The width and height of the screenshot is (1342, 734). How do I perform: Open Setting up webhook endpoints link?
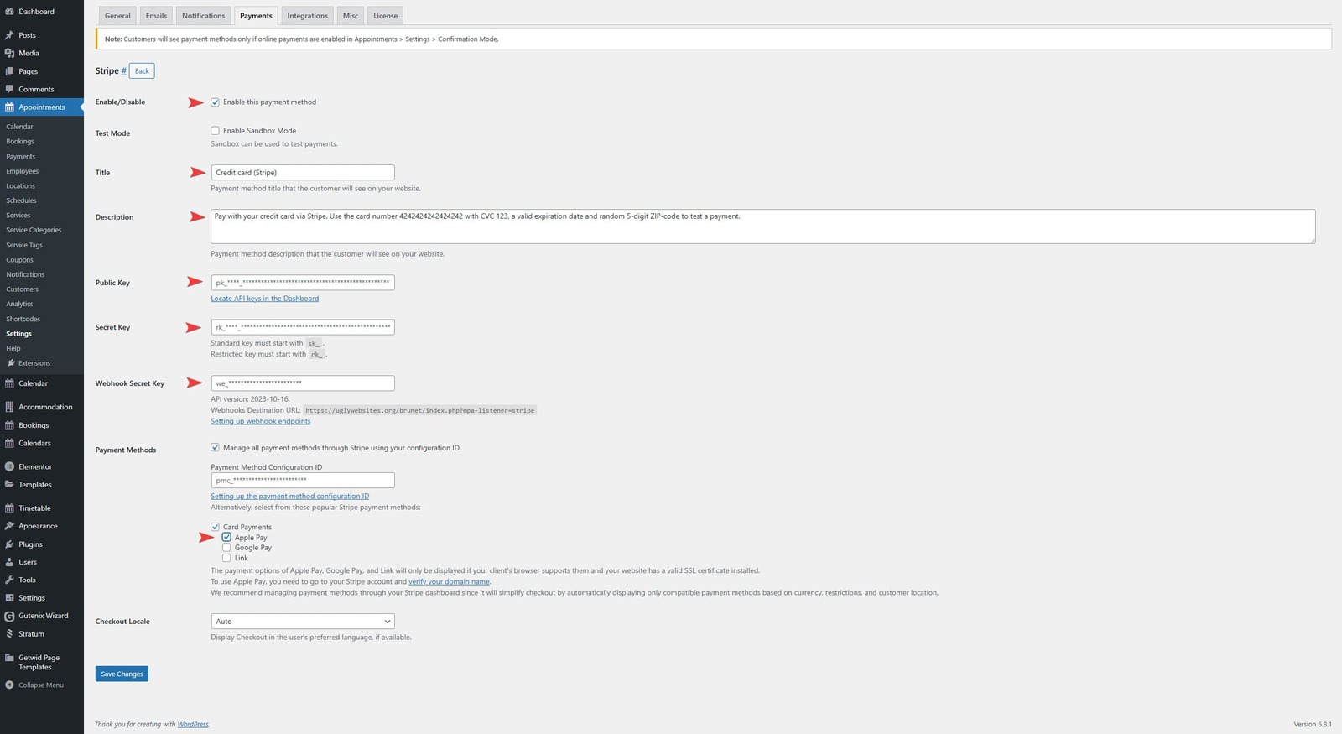pos(261,421)
